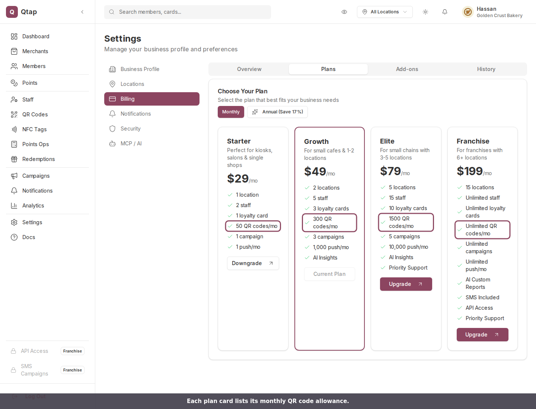Click Campaigns megaphone icon
536x409 pixels.
(14, 176)
